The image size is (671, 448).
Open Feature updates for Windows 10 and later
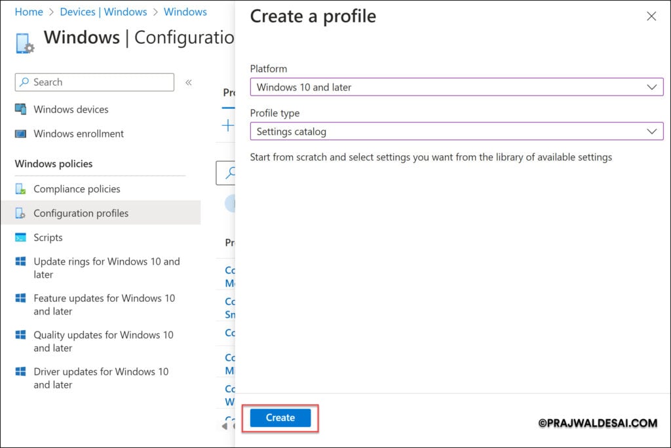pyautogui.click(x=104, y=305)
